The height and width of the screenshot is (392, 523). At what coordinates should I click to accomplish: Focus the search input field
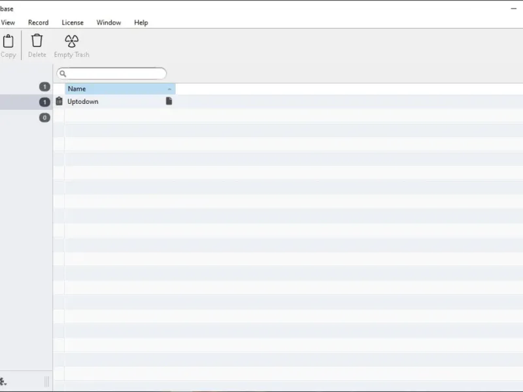pyautogui.click(x=111, y=74)
